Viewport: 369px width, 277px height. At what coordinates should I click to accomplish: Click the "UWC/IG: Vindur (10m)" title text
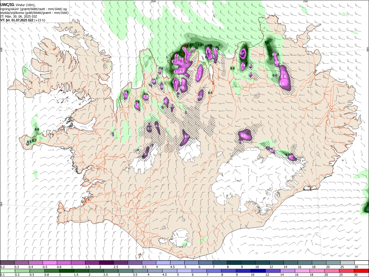18,5
